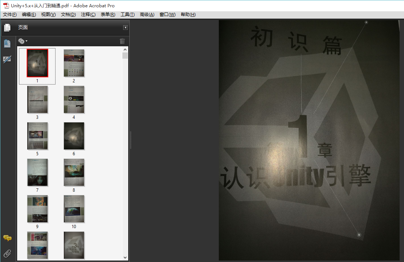Click the Acrobat PDF icon in title bar
Viewport: 404px width, 262px height.
(x=6, y=5)
